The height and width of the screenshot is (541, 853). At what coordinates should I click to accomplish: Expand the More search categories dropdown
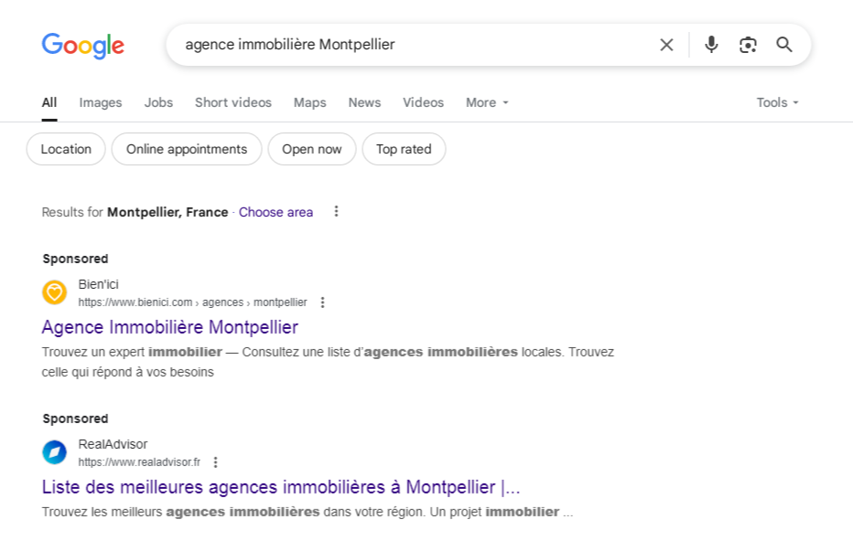(x=486, y=102)
